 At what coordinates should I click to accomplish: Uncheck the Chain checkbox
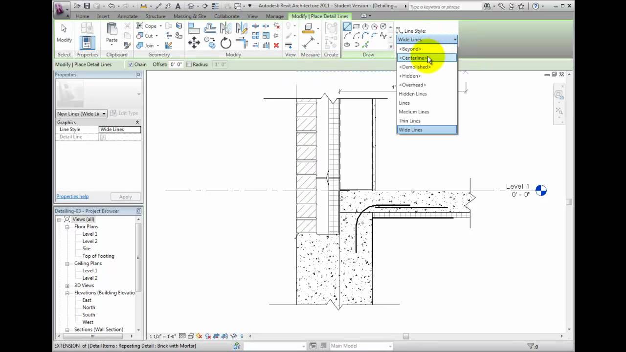coord(131,65)
